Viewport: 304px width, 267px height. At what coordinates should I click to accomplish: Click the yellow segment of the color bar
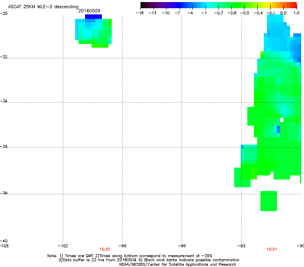tap(267, 5)
